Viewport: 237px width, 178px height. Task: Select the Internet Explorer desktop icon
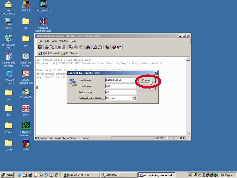tap(9, 77)
